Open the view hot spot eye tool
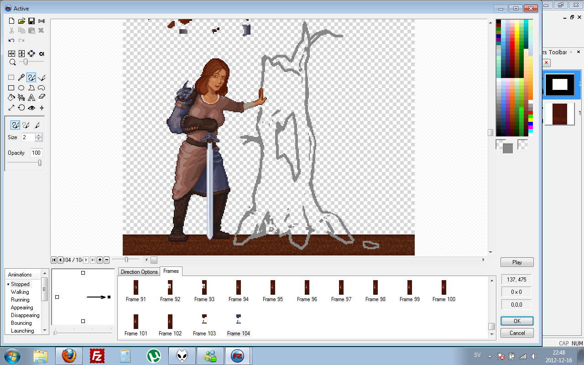 tap(31, 108)
